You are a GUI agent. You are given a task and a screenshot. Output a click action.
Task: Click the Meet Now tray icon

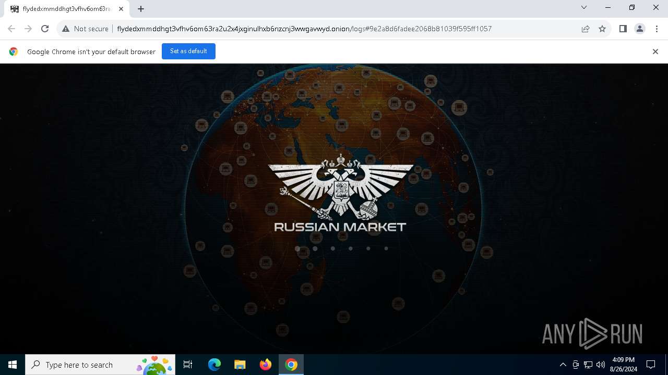(x=576, y=365)
